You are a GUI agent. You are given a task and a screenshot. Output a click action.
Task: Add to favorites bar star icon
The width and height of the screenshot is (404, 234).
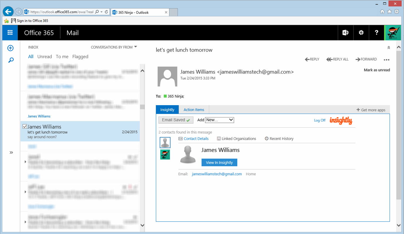click(6, 21)
